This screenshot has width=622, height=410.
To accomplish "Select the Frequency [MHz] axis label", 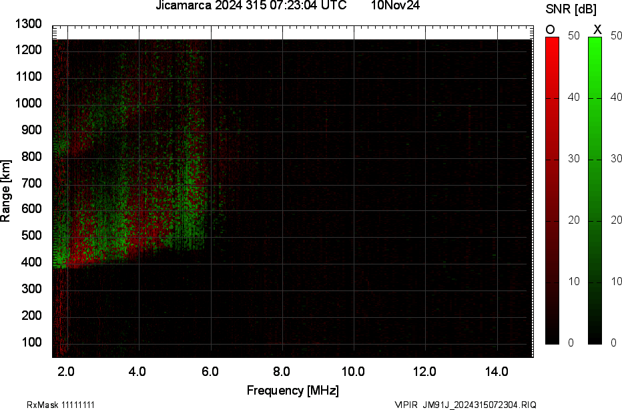I will (x=292, y=390).
